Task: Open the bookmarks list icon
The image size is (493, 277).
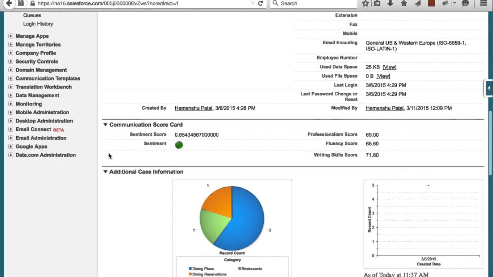Action: 377,3
